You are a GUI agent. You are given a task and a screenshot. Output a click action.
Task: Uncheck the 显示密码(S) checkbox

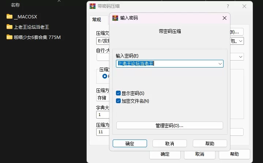119,93
